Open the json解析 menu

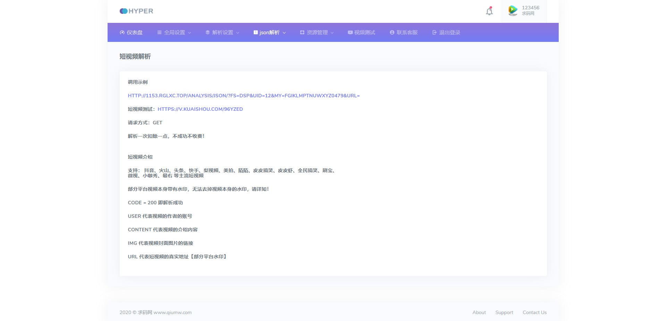point(270,33)
